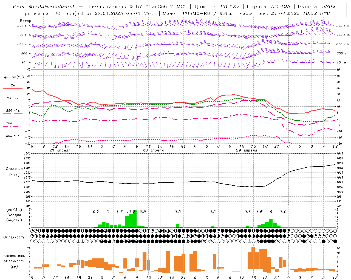Click the tallest green precipitation bar
351x280 pixels.
(135, 219)
